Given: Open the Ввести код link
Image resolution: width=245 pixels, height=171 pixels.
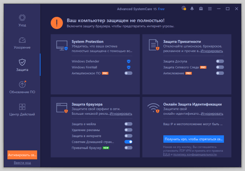Looking at the screenshot, I should pos(22,163).
